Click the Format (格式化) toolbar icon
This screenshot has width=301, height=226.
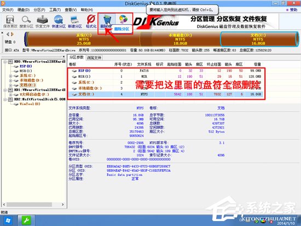click(91, 21)
